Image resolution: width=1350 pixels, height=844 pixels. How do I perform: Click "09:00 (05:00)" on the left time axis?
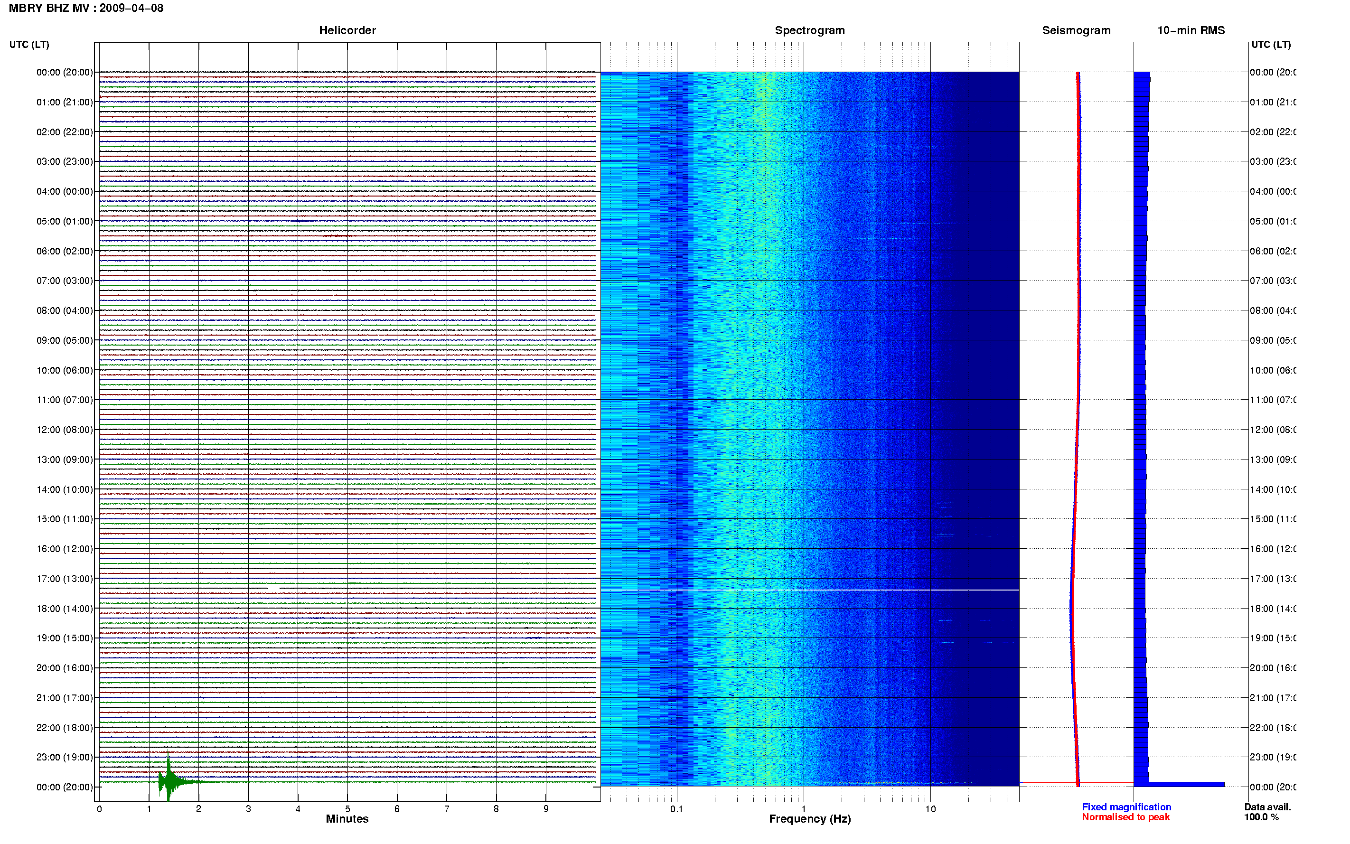coord(65,340)
